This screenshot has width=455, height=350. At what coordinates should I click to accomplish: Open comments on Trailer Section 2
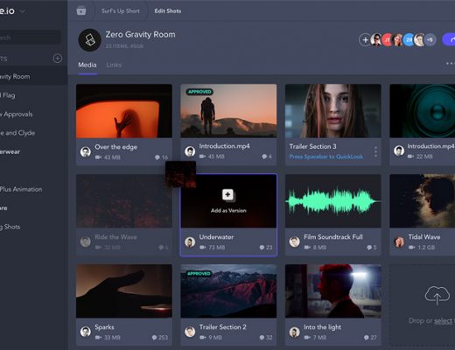pos(266,338)
